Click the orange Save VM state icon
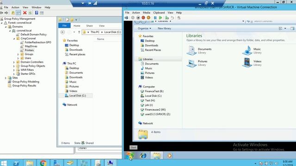 coord(148,18)
